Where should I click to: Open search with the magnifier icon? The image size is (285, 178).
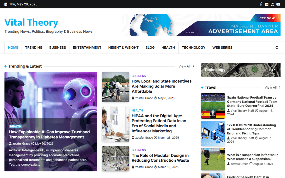coord(277,48)
